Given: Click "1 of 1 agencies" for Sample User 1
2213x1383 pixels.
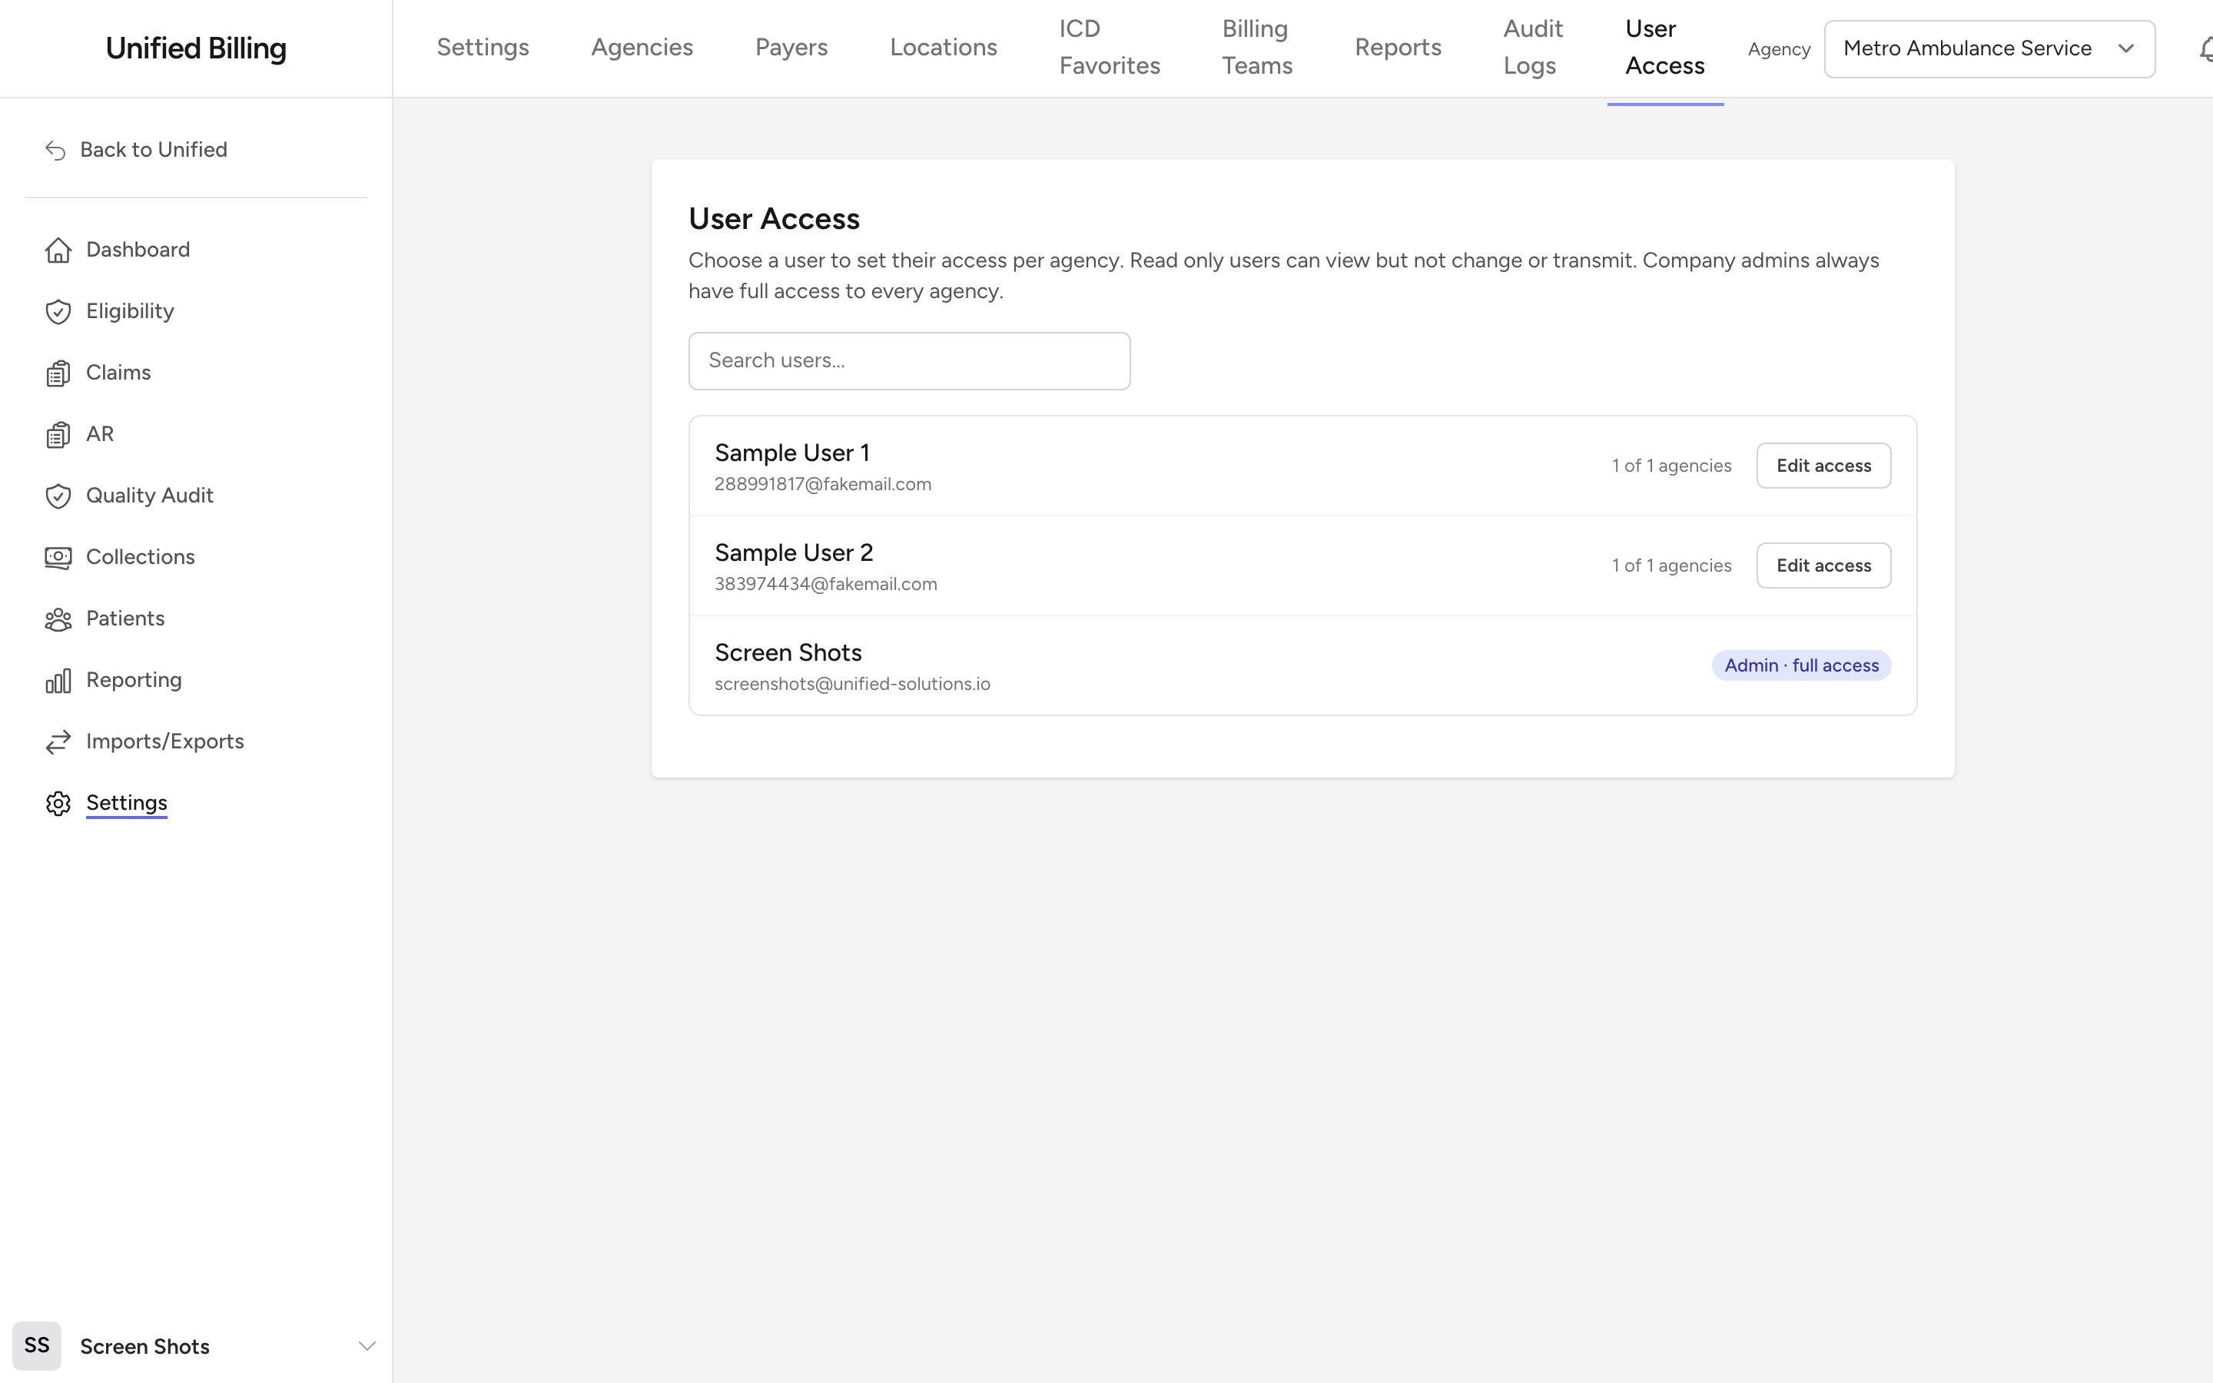Looking at the screenshot, I should point(1671,466).
